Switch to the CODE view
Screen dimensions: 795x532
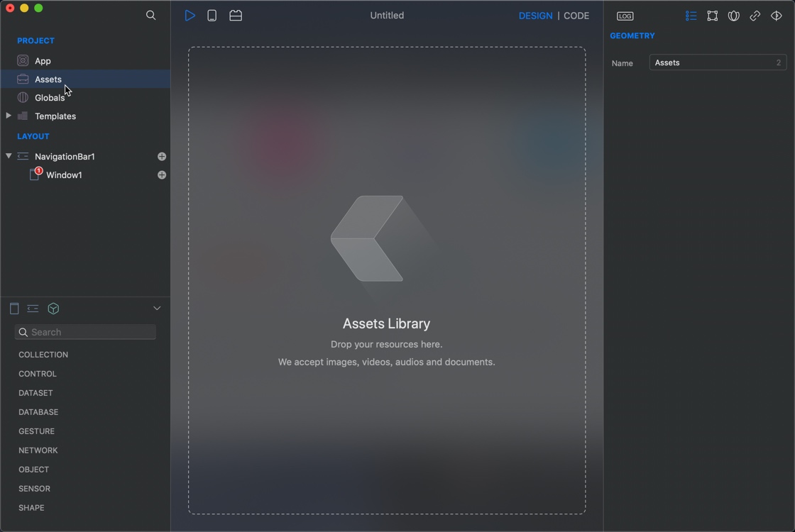576,15
